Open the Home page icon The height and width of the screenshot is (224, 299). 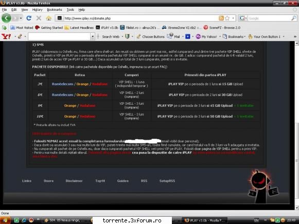(x=49, y=18)
